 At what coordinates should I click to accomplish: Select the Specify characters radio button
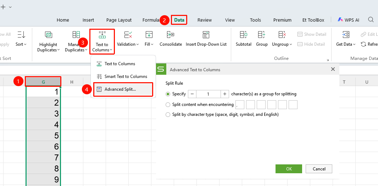(x=168, y=94)
